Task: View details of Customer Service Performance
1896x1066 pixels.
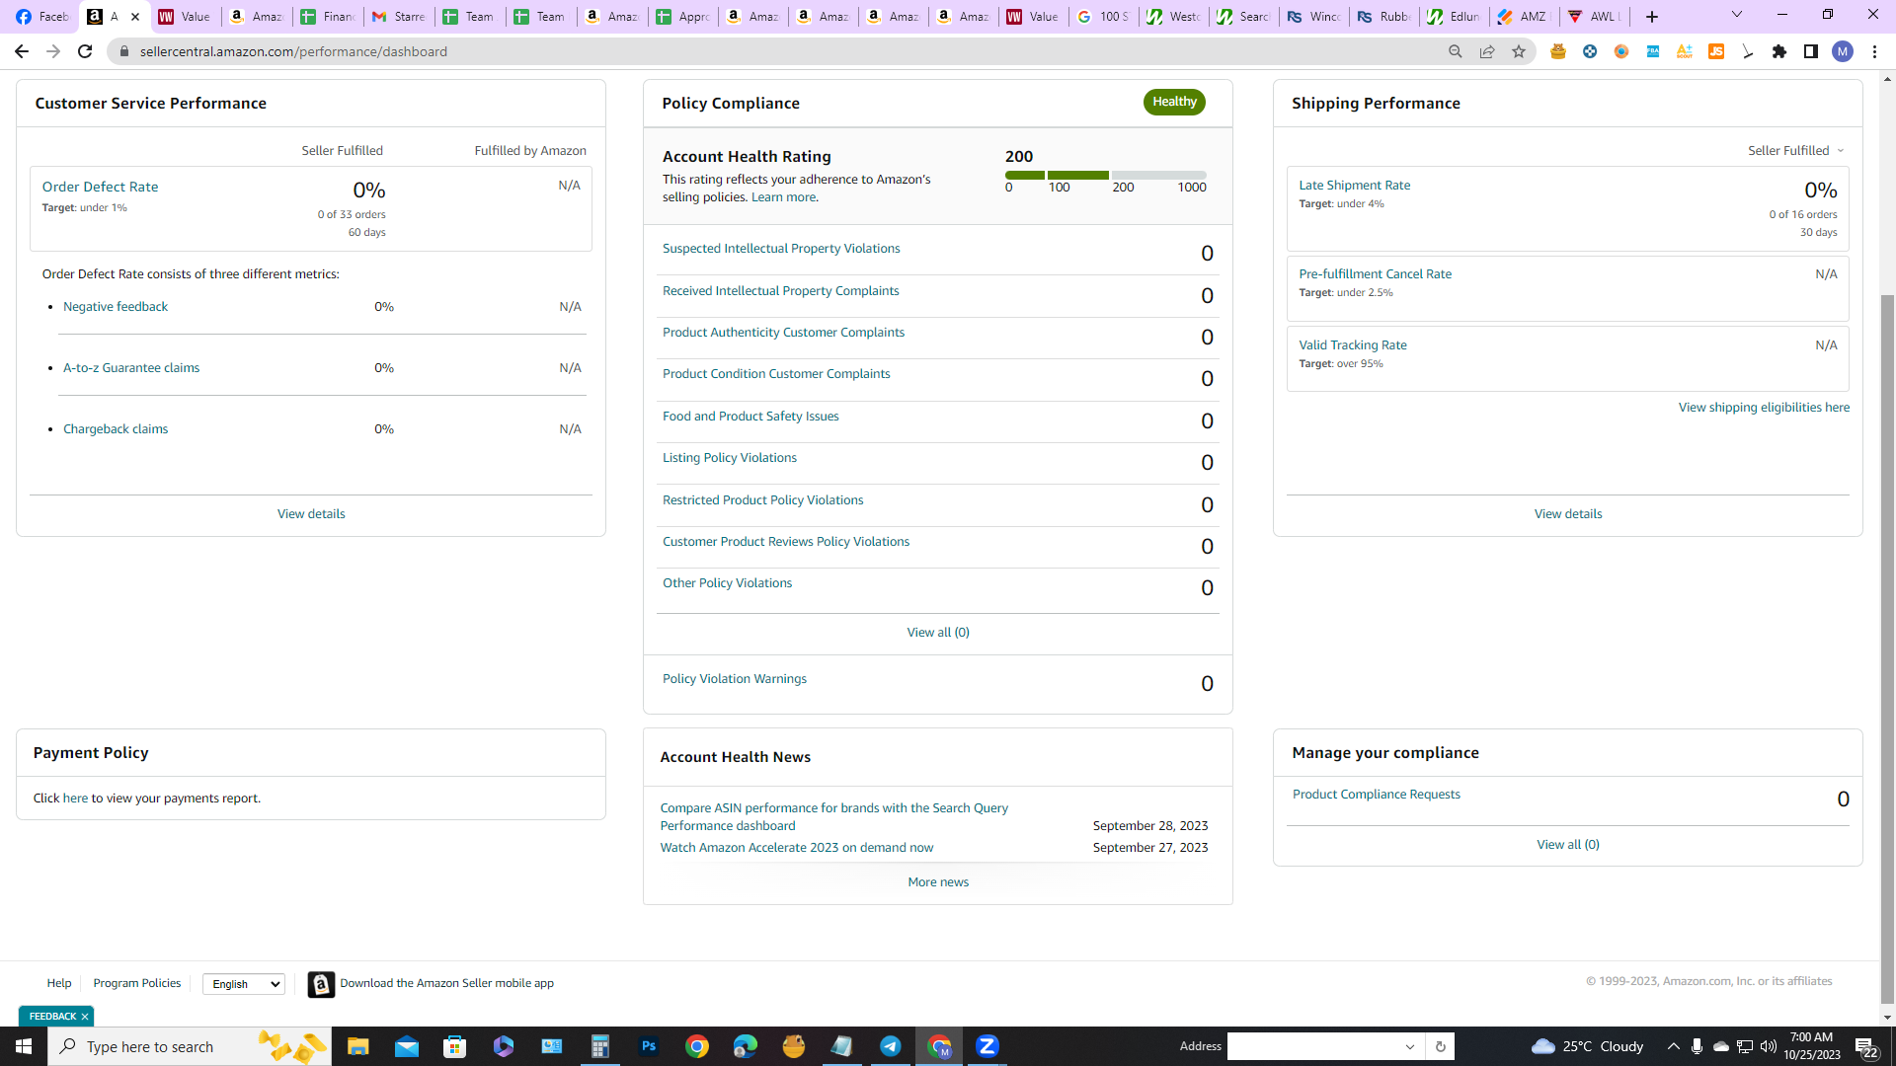Action: pos(311,514)
